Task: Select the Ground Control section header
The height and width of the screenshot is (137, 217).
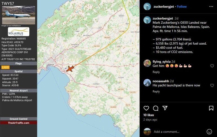Action: click(19, 119)
